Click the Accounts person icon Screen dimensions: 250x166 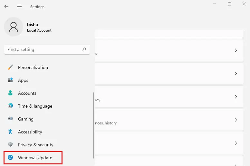[11, 93]
